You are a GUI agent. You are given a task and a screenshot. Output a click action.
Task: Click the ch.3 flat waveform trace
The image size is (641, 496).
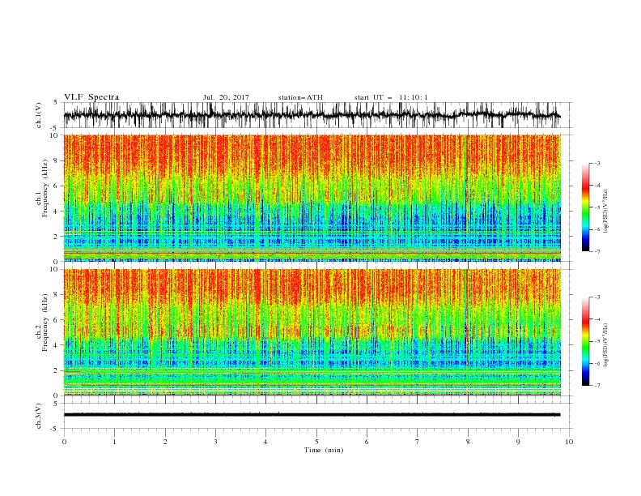[312, 415]
